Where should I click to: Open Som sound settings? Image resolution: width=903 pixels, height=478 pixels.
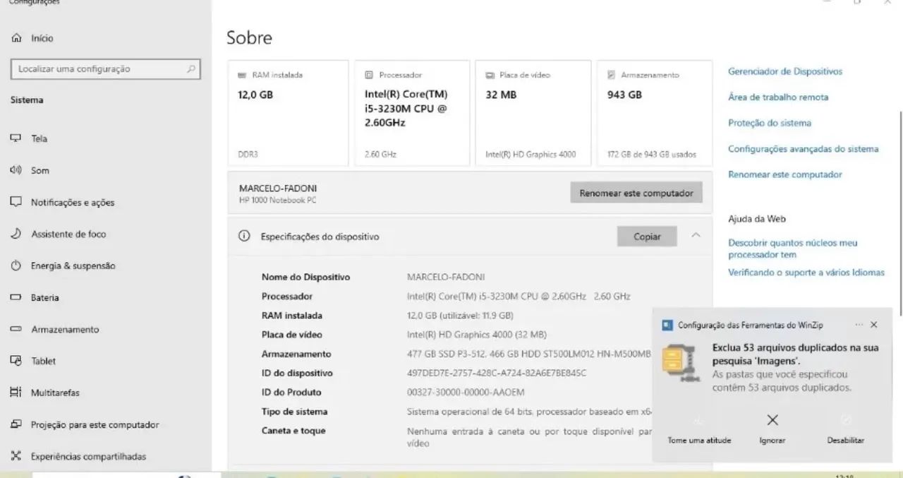[30, 170]
